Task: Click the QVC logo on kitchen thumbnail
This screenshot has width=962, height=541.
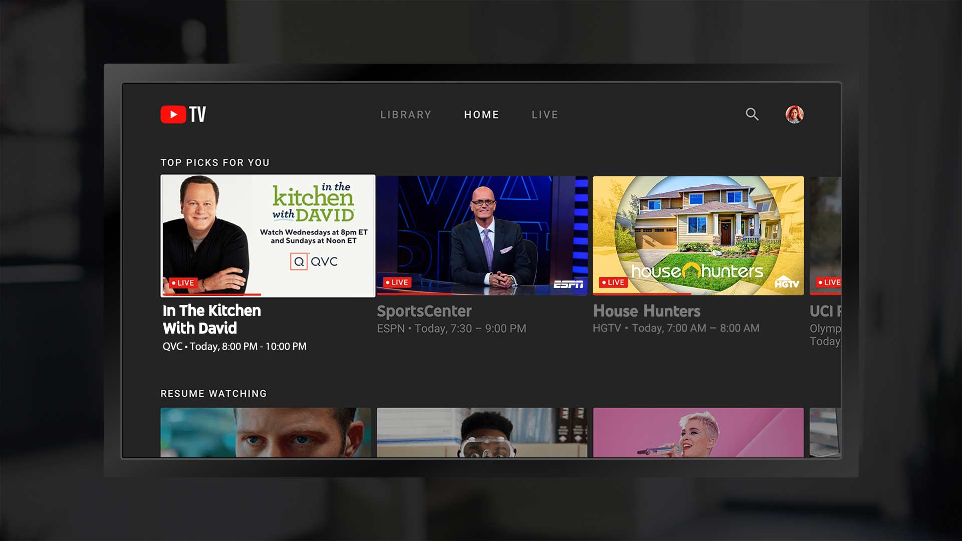Action: tap(314, 261)
